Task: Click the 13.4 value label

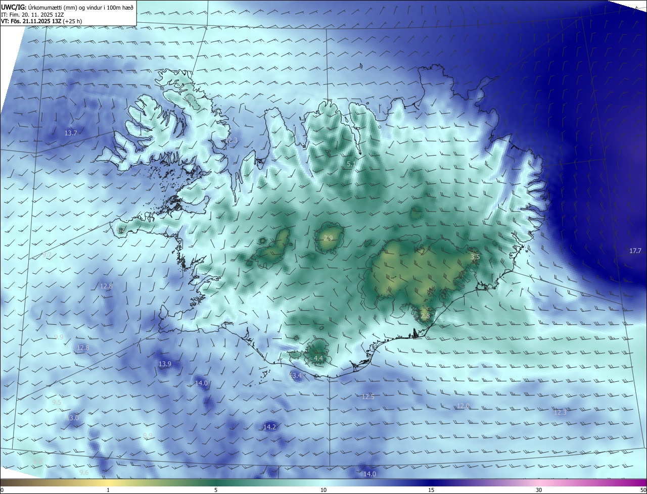Action: tap(295, 376)
